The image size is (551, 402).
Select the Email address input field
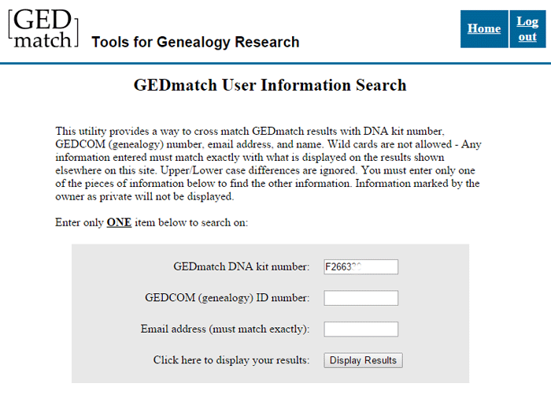[x=361, y=329]
